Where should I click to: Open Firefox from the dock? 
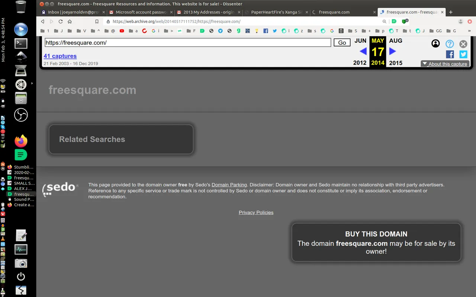[21, 141]
